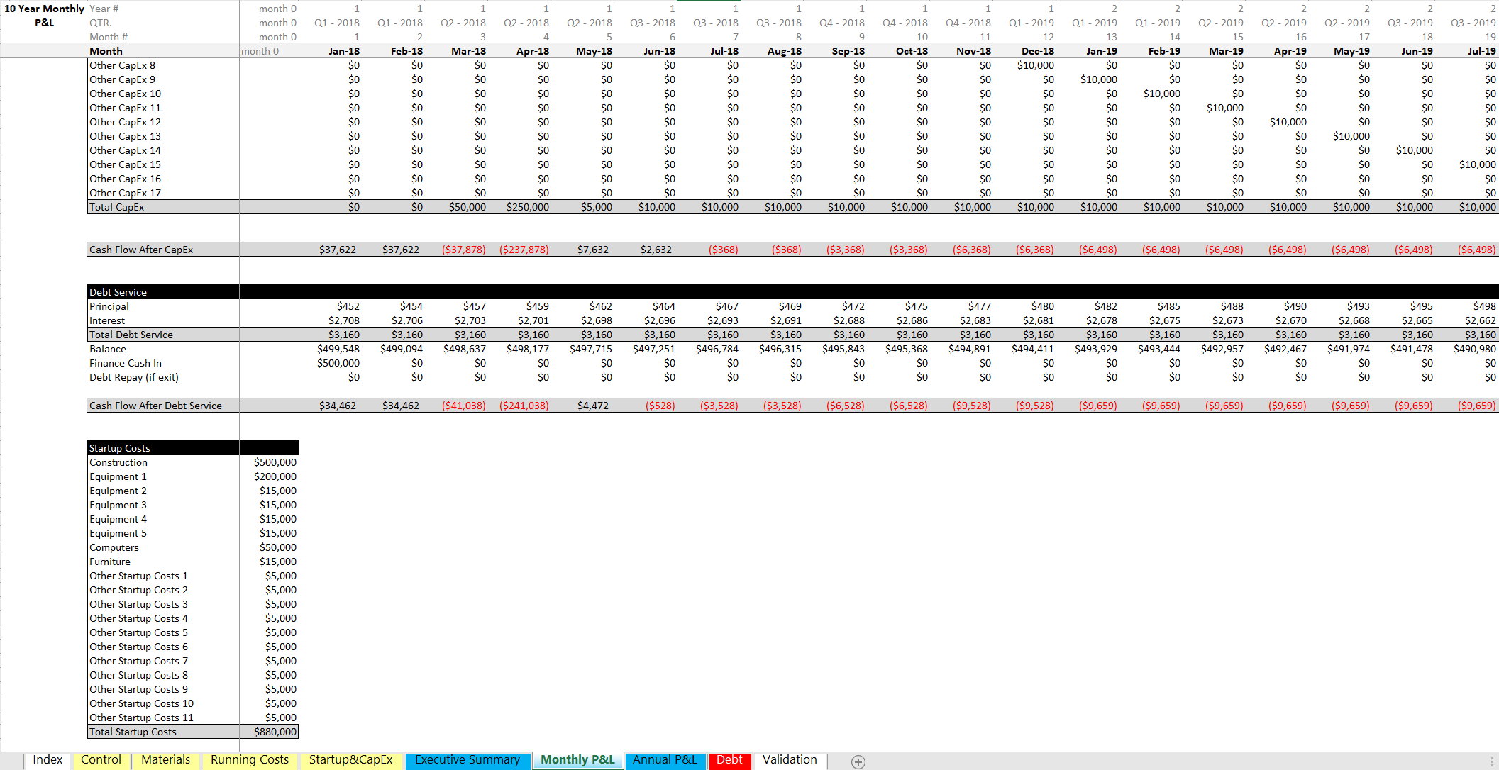
Task: Select the Debt Service section header
Action: 118,291
